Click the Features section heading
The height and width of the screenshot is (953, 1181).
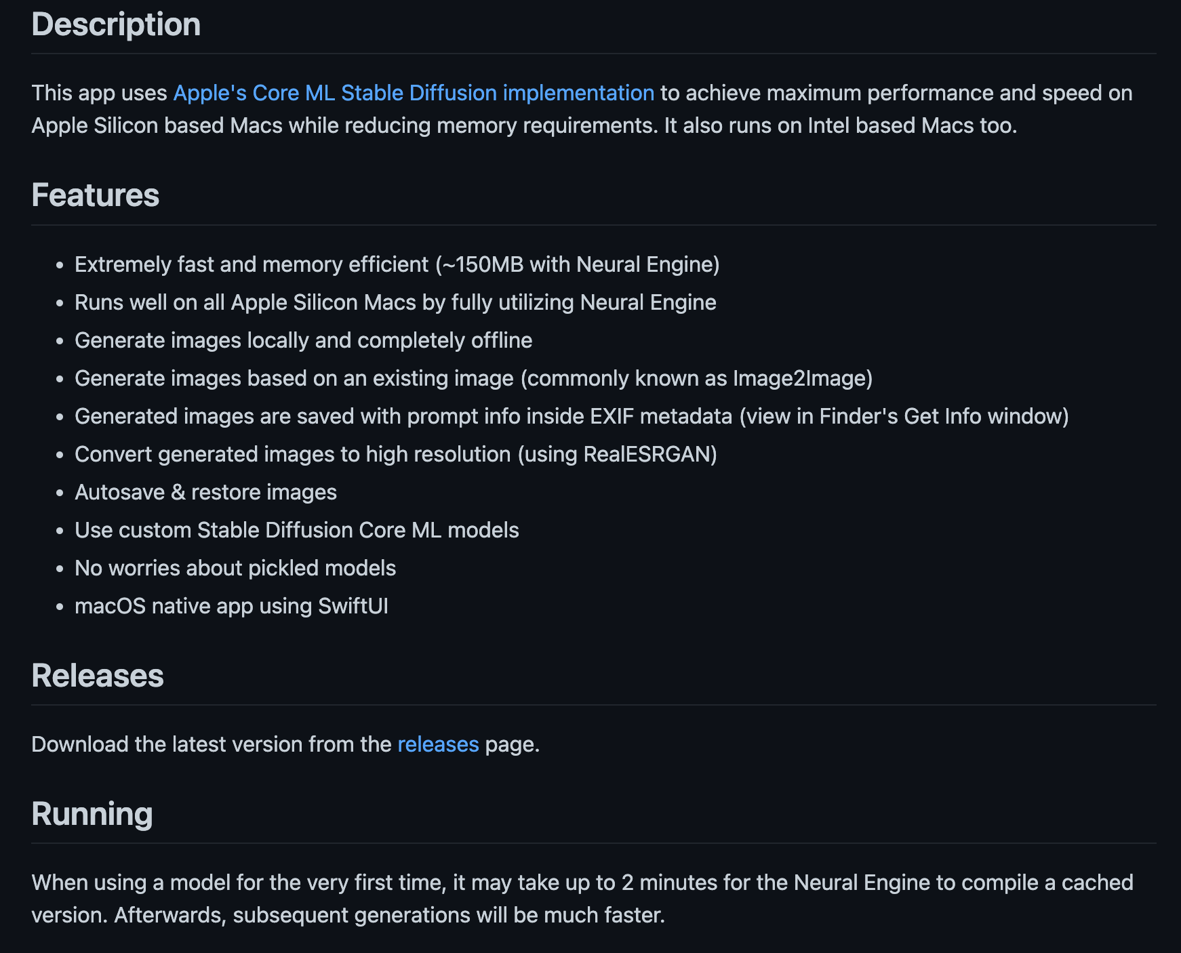(96, 195)
